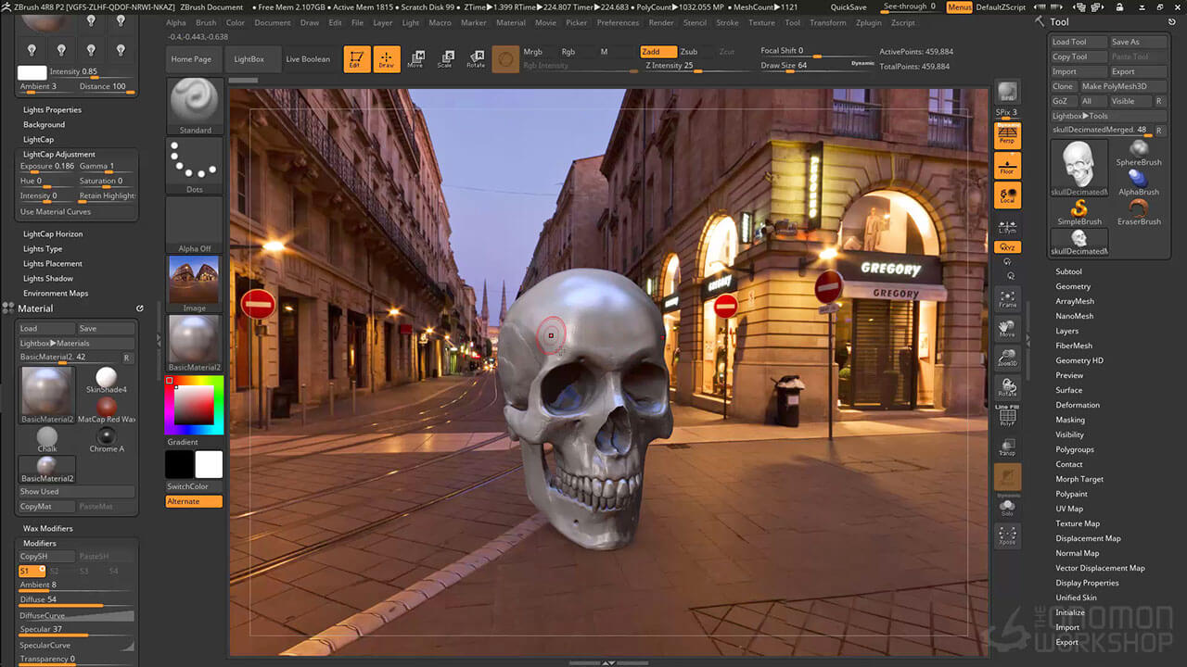Activate the Edit mode icon

pos(356,59)
